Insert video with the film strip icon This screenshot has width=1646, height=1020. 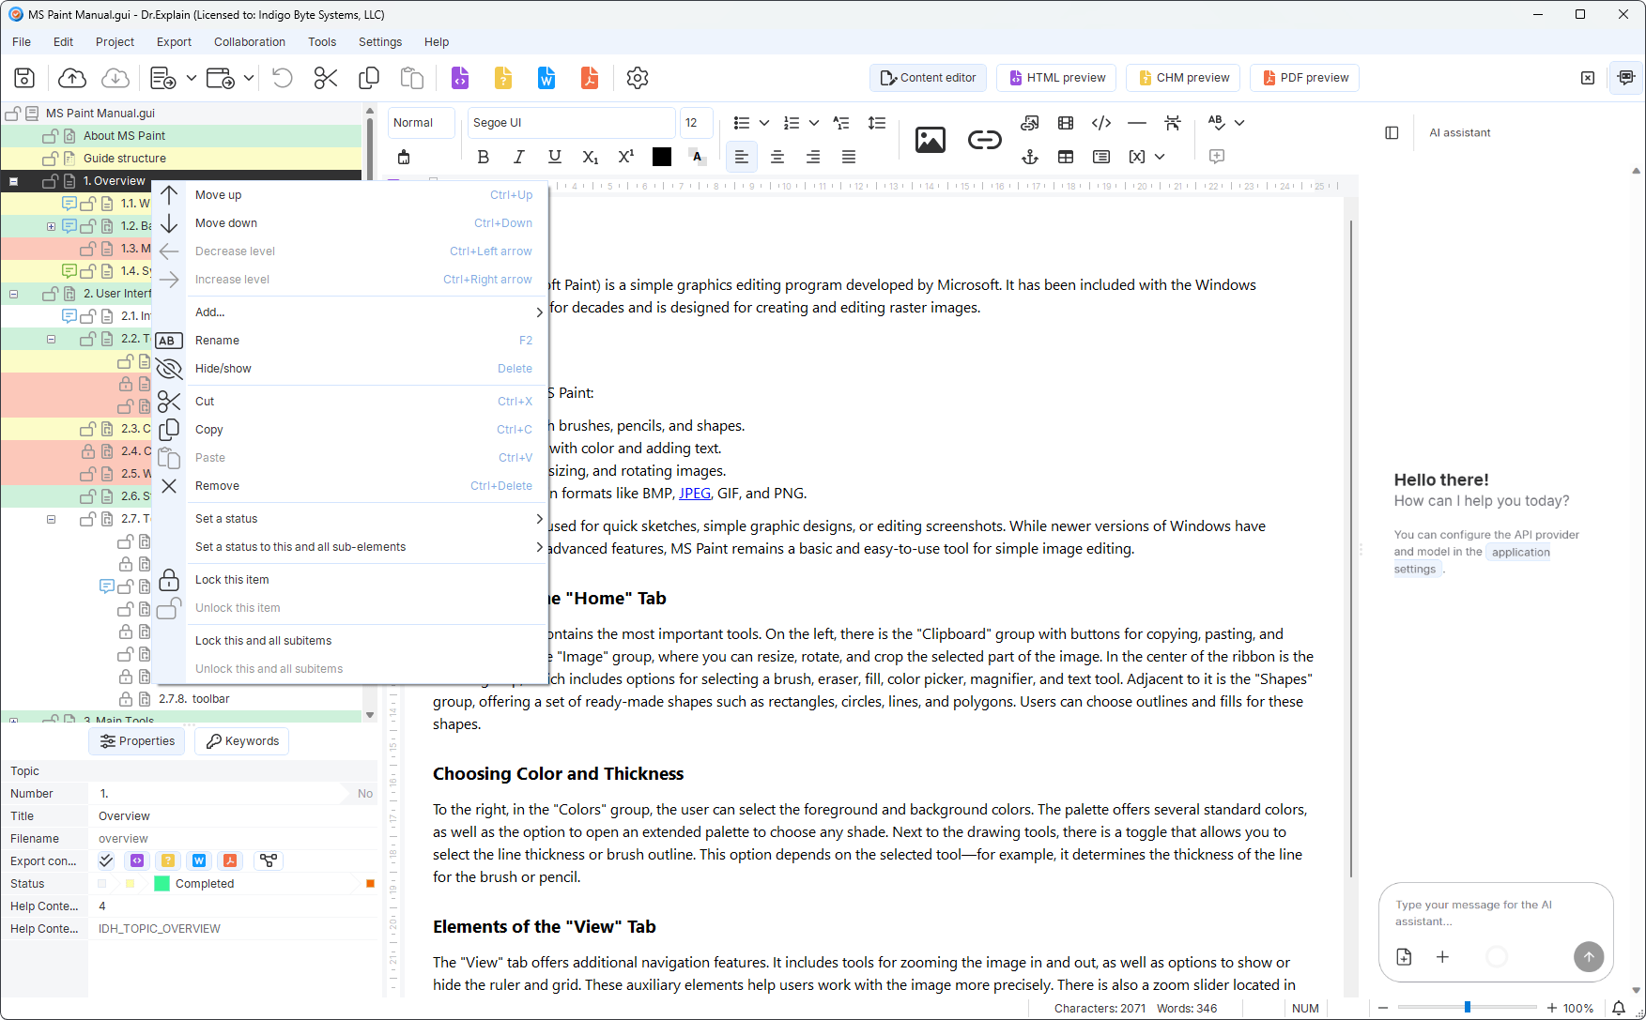coord(1066,123)
